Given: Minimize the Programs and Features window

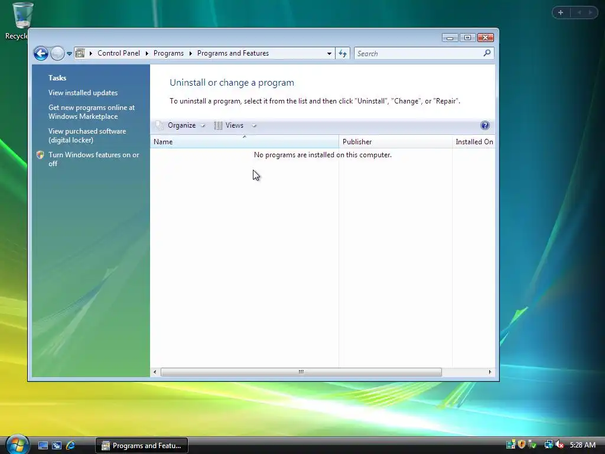Looking at the screenshot, I should point(450,37).
